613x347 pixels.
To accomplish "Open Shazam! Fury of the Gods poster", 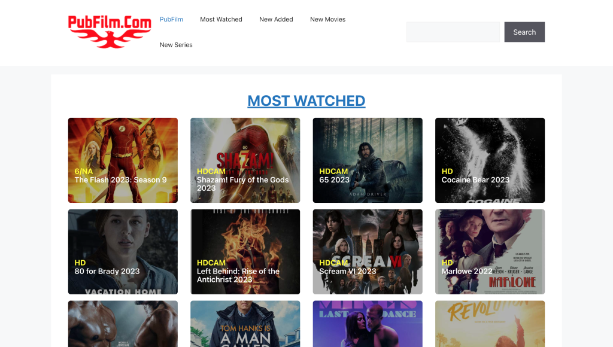I will coord(245,160).
